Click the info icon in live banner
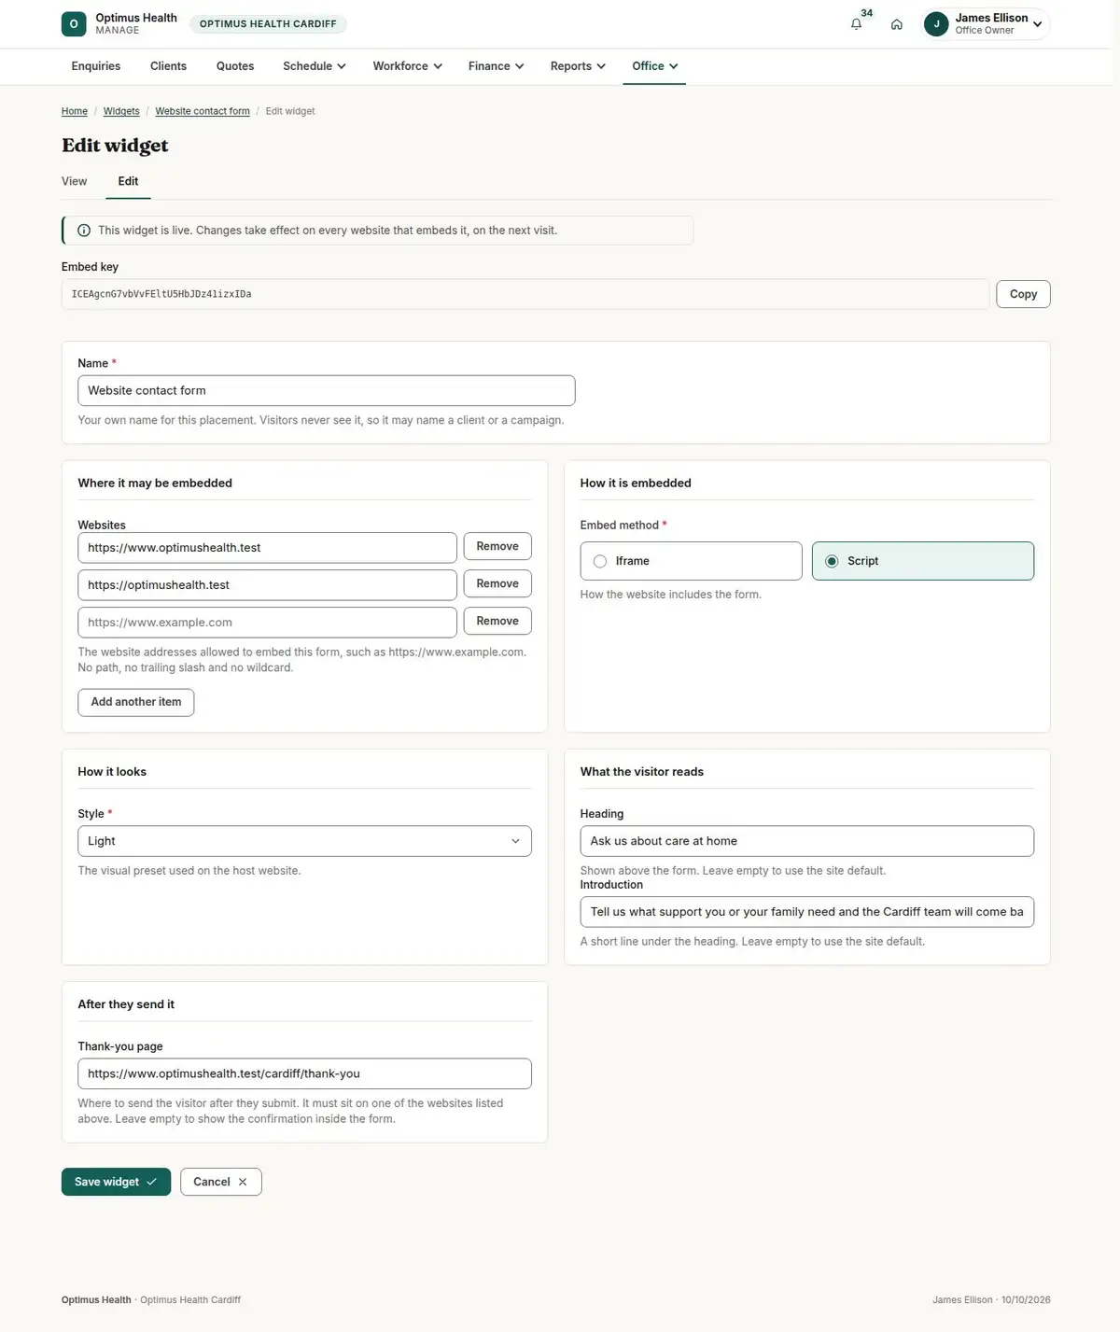 (x=84, y=231)
